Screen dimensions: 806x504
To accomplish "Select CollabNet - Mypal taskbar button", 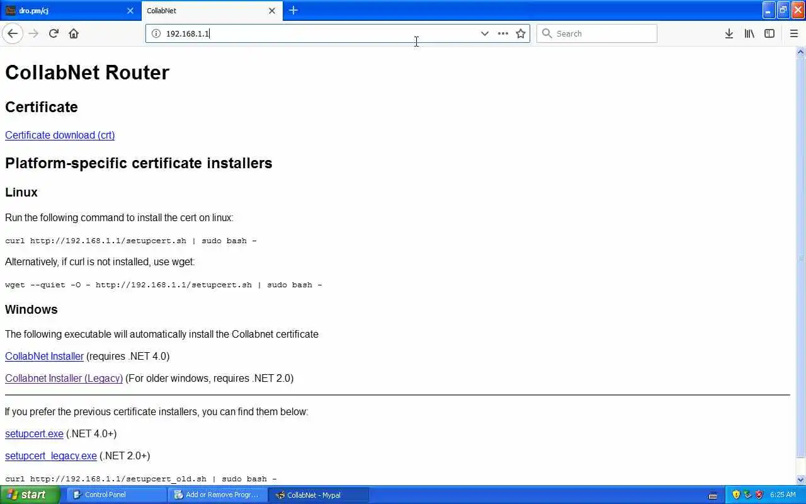I will pos(319,495).
